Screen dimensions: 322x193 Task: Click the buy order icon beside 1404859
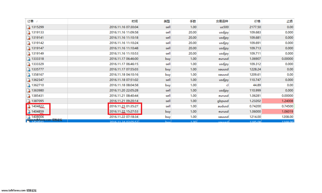point(28,112)
